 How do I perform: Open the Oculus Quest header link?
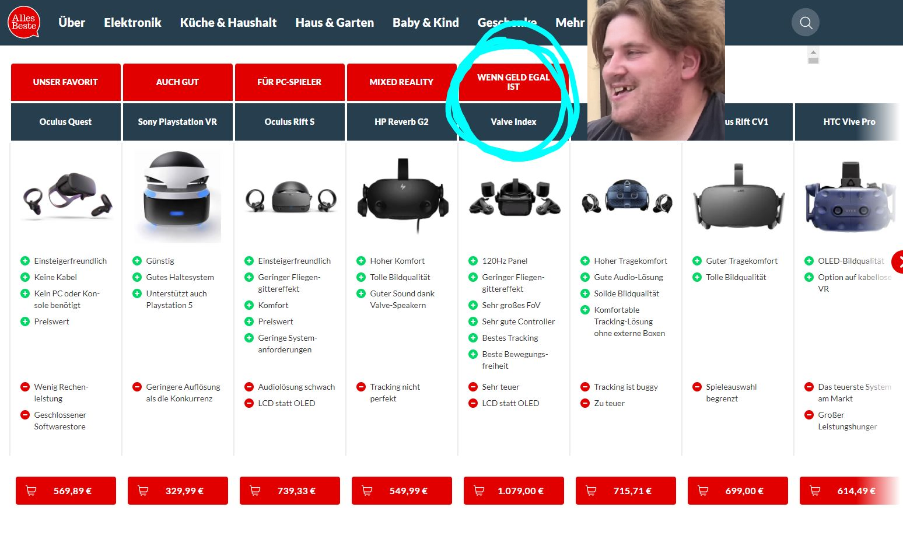click(x=66, y=122)
